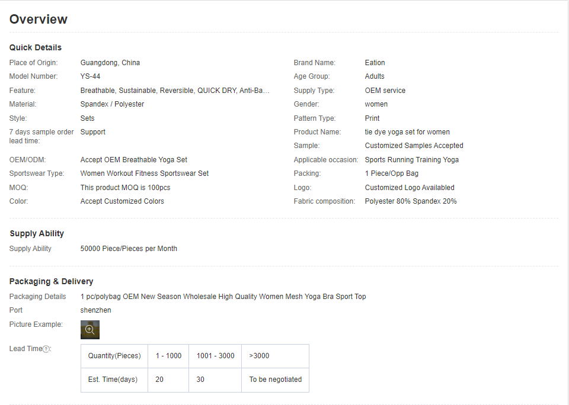Image resolution: width=569 pixels, height=405 pixels.
Task: Select the packaging details '1 pc/polybag OEM...' text
Action: tap(223, 297)
